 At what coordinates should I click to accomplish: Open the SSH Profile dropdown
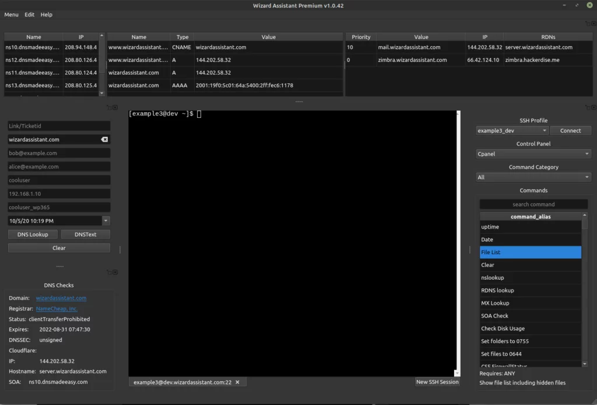[512, 131]
